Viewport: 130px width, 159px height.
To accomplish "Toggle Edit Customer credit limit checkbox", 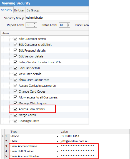I will coord(15,45).
